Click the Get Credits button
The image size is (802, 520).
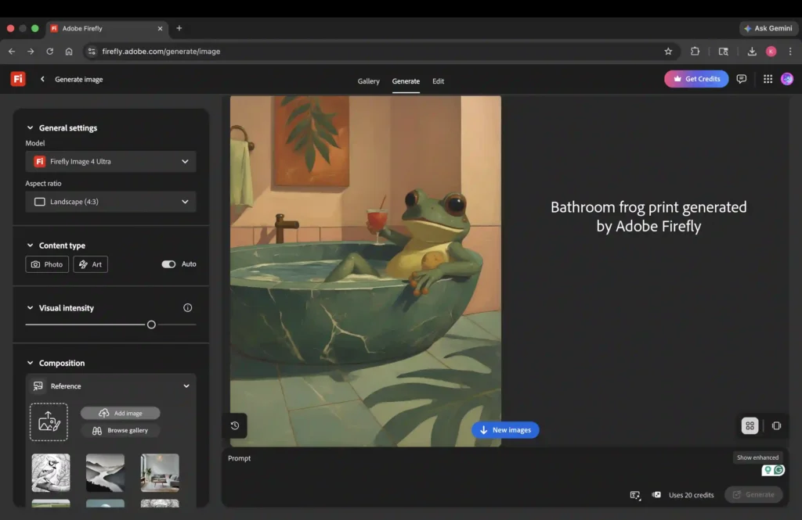[x=695, y=79]
